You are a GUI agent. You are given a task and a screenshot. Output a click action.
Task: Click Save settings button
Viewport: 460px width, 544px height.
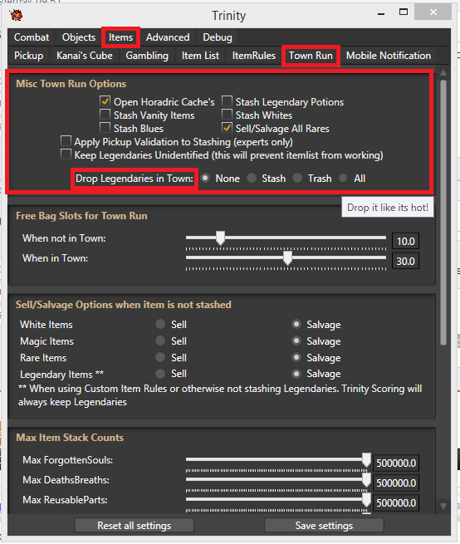click(324, 525)
